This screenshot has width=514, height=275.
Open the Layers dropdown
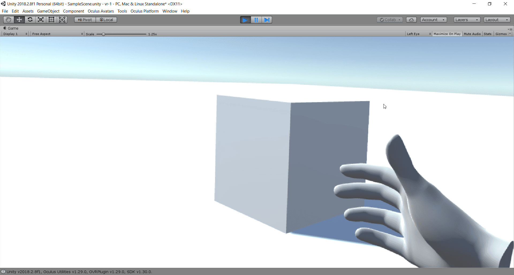(467, 20)
